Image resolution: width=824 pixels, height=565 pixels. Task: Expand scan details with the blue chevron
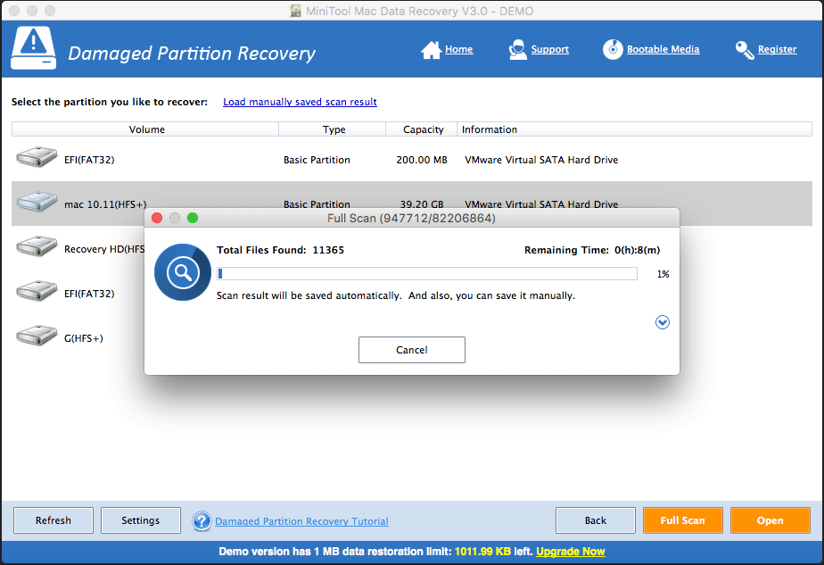coord(662,322)
